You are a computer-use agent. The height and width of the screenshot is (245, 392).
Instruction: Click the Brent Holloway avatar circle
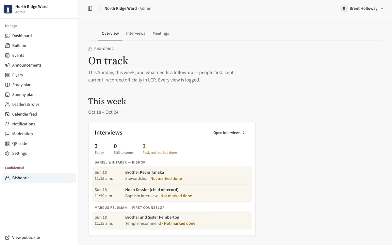tap(344, 8)
